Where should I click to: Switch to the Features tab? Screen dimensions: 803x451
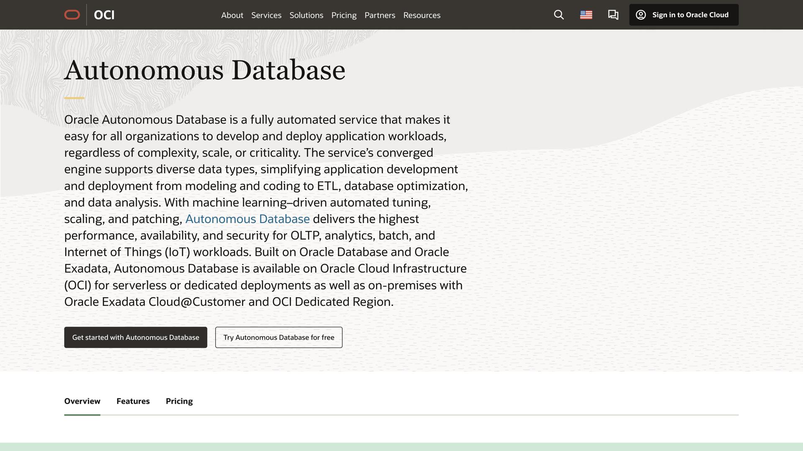tap(133, 401)
